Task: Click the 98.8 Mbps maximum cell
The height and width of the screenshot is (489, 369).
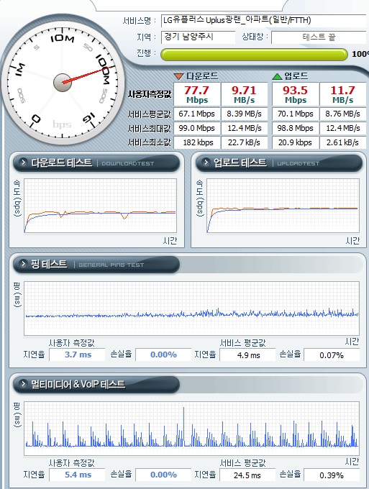Action: [296, 128]
